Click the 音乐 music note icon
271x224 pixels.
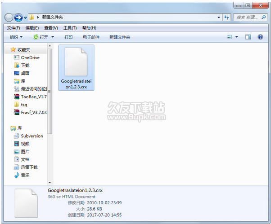click(16, 175)
